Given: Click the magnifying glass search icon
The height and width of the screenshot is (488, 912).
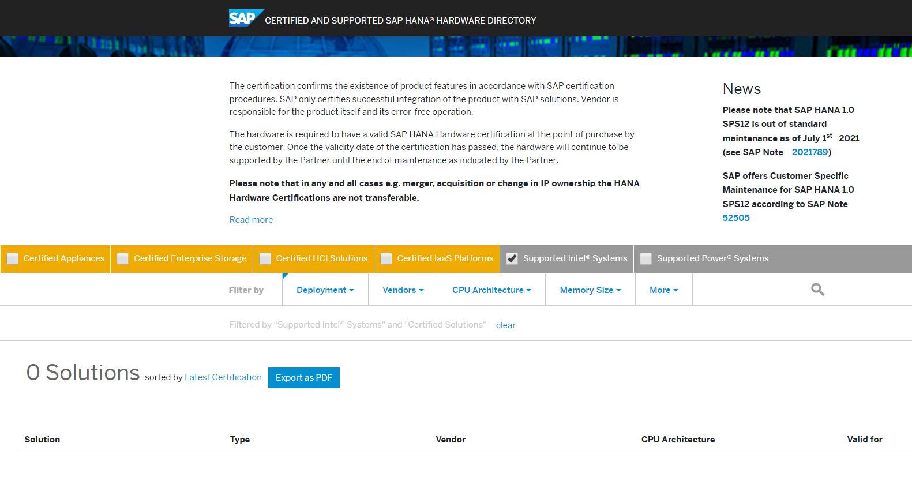Looking at the screenshot, I should (x=817, y=290).
